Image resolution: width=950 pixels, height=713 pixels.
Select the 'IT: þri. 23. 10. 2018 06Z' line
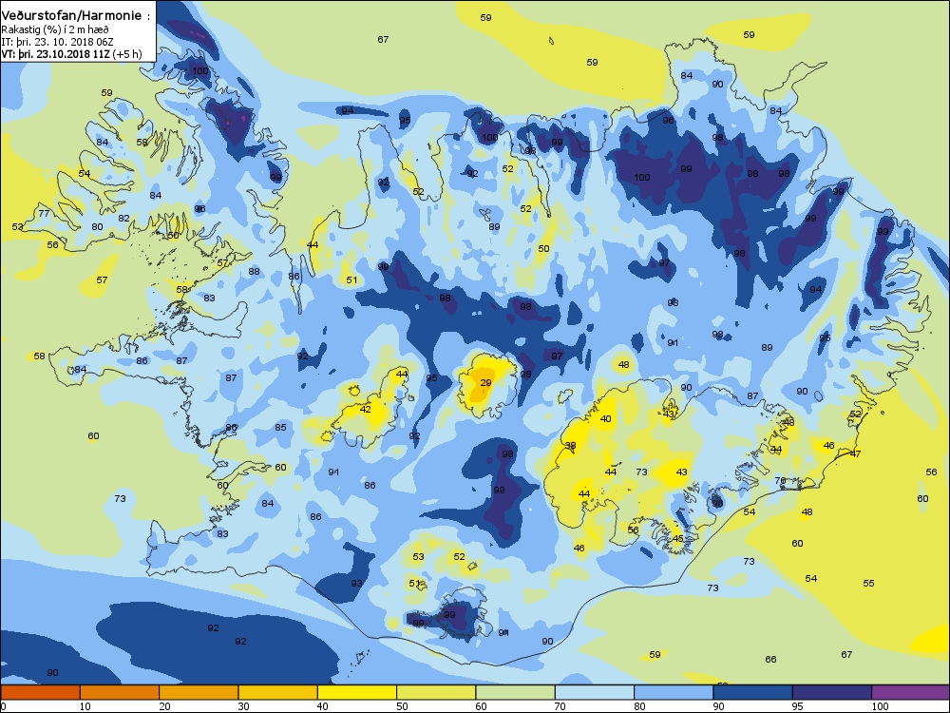(57, 42)
